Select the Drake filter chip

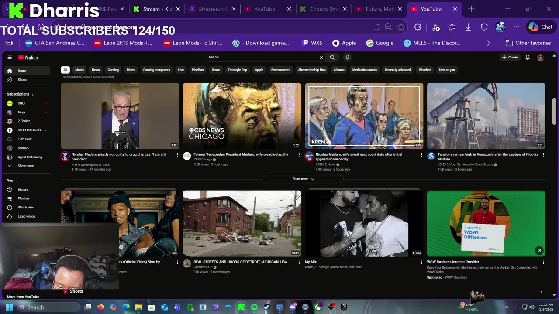[216, 70]
